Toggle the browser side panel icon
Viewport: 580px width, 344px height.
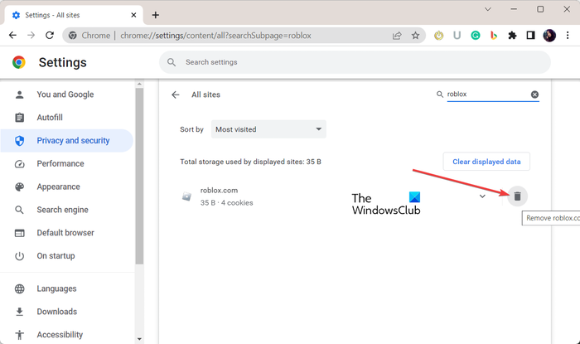531,36
